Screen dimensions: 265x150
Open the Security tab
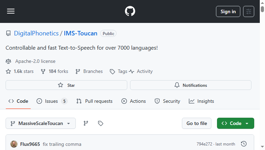coord(167,101)
